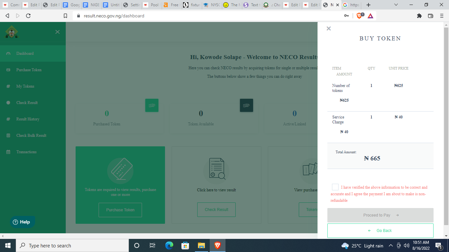Click the page vertical scrollbar
The width and height of the screenshot is (449, 252).
point(446,126)
